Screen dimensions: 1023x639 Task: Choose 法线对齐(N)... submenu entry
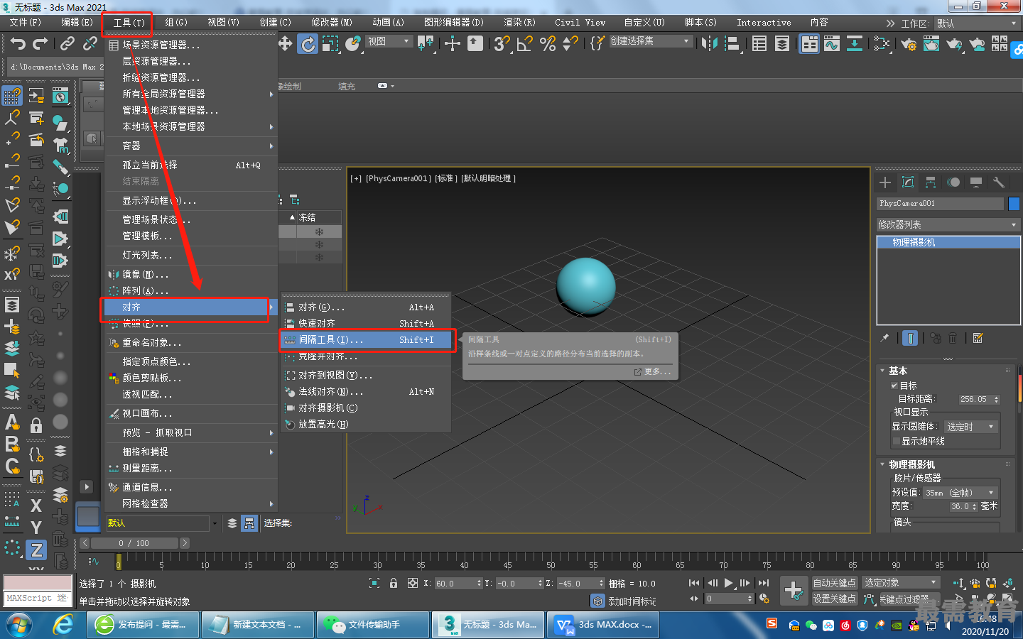(x=367, y=392)
